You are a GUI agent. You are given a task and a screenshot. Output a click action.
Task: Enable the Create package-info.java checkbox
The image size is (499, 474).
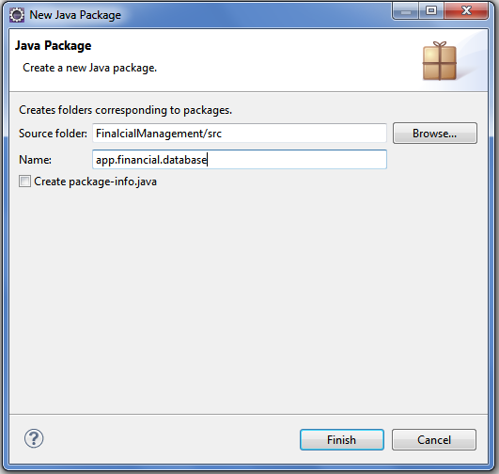(x=24, y=182)
